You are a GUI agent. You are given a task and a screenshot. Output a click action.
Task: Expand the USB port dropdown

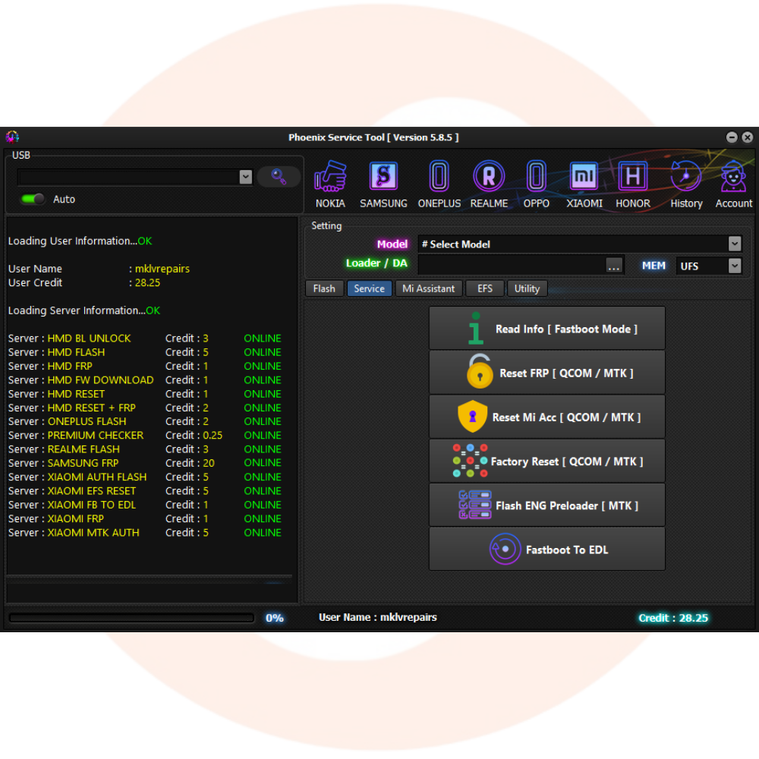coord(245,177)
